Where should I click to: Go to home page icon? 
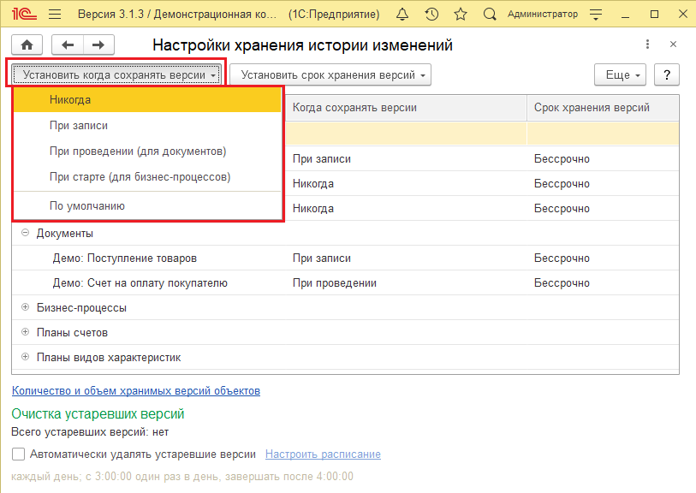pos(27,45)
